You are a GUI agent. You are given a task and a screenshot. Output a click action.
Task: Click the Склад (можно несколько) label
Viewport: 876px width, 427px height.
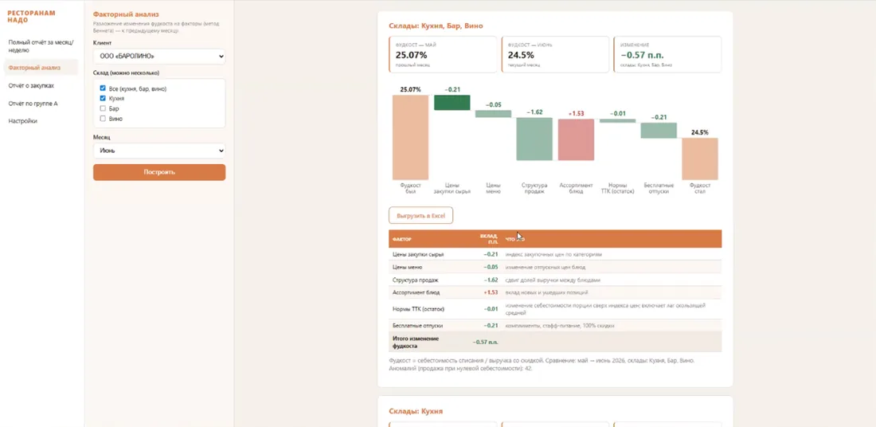point(126,73)
